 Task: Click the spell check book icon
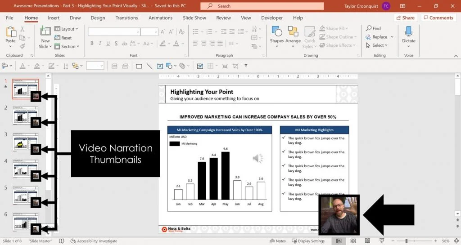click(61, 241)
